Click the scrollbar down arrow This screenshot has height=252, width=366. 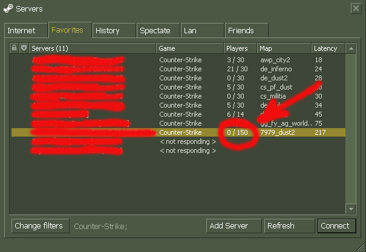[x=351, y=209]
